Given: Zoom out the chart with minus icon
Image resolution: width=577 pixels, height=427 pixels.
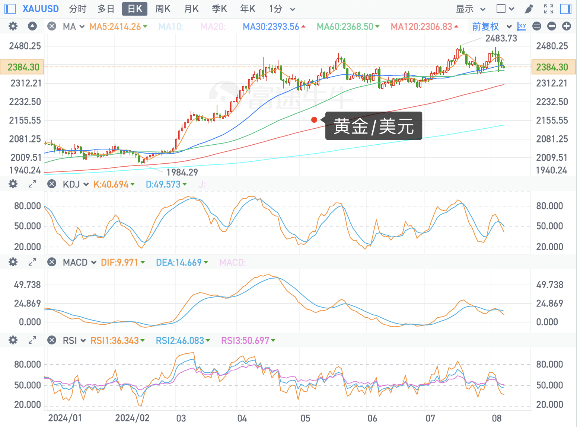Looking at the screenshot, I should tap(552, 26).
